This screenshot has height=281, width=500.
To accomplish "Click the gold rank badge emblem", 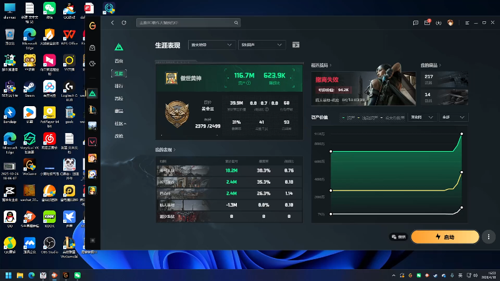I will [177, 114].
